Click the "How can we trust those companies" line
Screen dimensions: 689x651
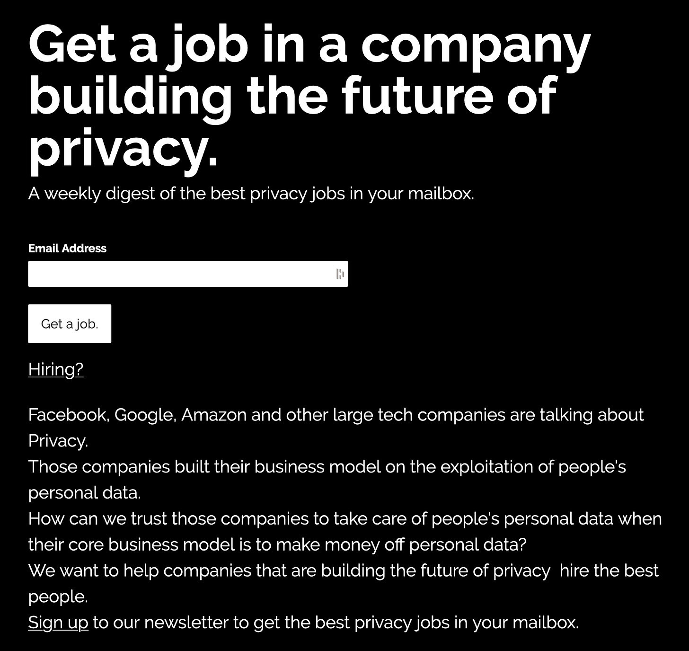coord(345,519)
